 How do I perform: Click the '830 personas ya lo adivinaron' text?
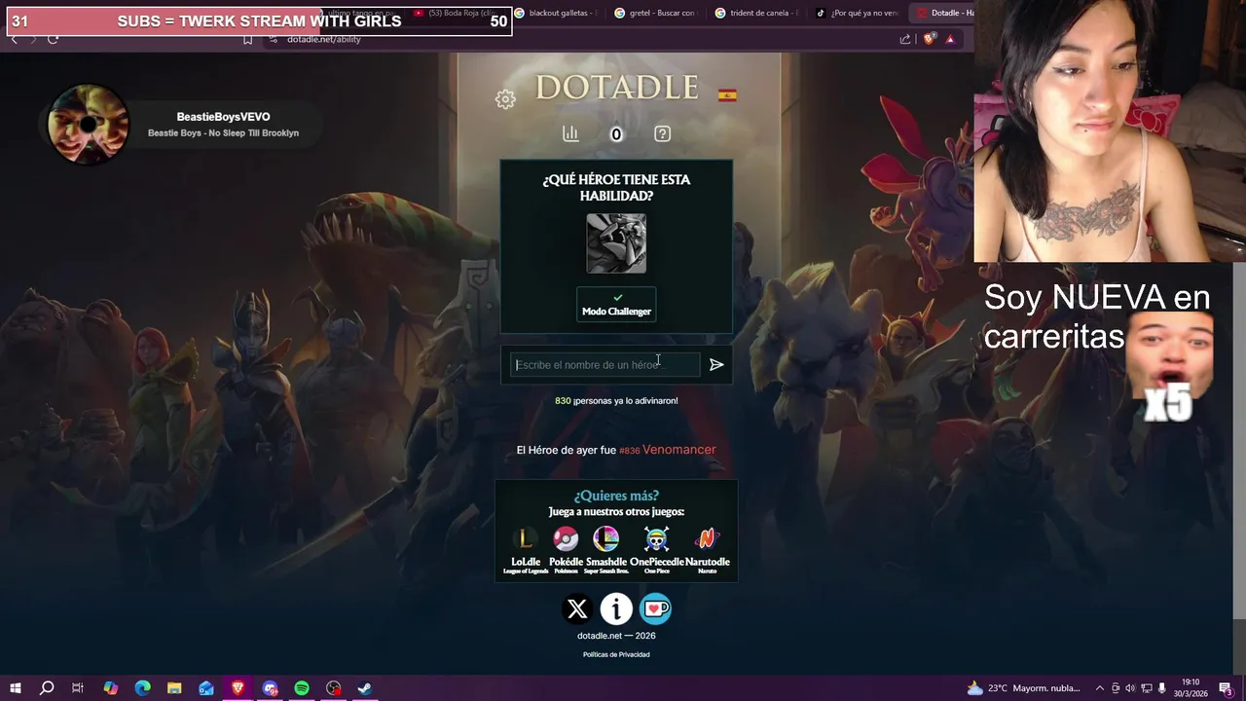pyautogui.click(x=616, y=400)
